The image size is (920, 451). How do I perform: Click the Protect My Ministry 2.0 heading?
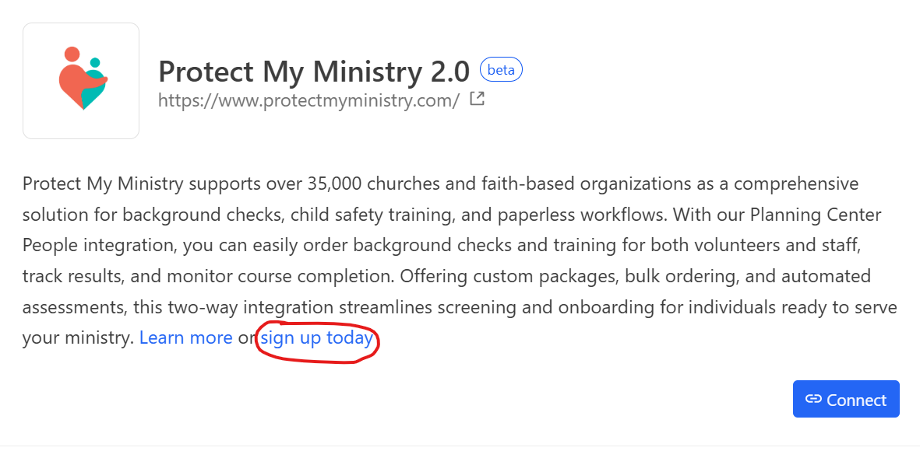click(x=315, y=72)
